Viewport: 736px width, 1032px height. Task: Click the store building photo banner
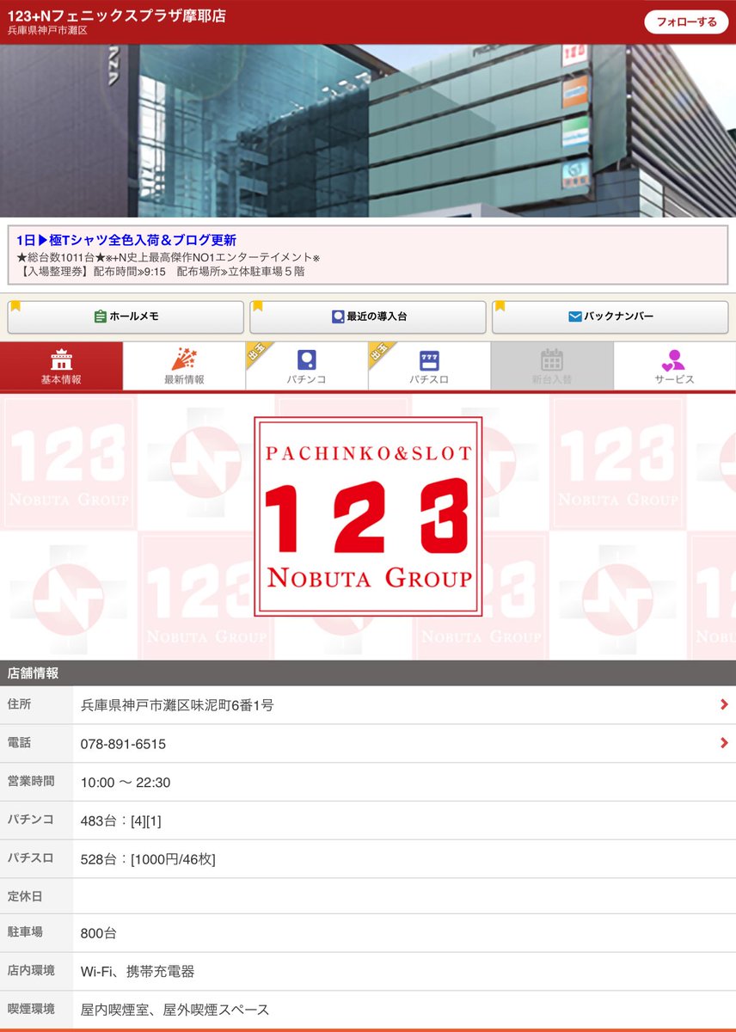click(x=368, y=130)
